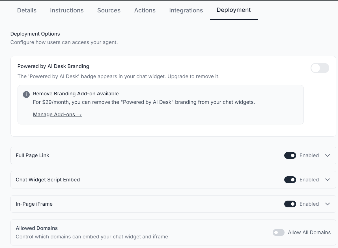Click the Enabled label beside Full Page Link
Screen dimensions: 338x248
pyautogui.click(x=309, y=155)
